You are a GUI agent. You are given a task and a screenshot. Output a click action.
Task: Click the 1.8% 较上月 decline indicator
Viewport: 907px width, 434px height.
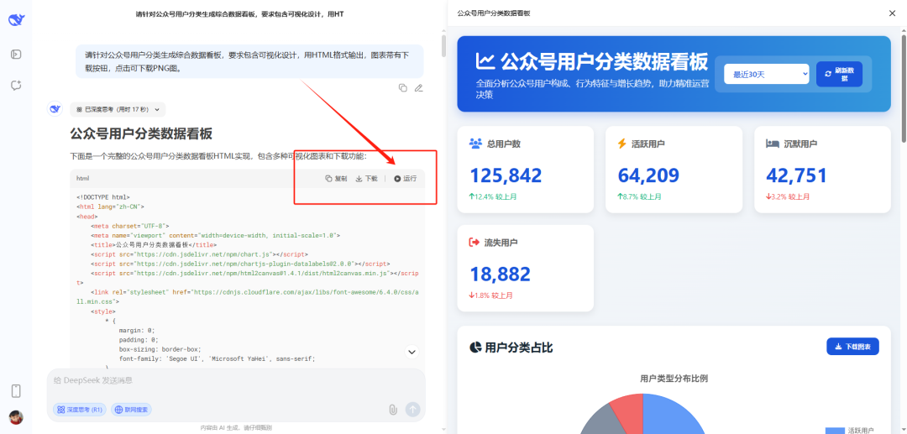491,295
